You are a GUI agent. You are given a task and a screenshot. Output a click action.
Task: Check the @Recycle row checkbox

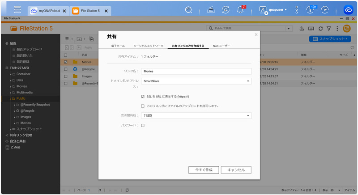click(x=66, y=69)
